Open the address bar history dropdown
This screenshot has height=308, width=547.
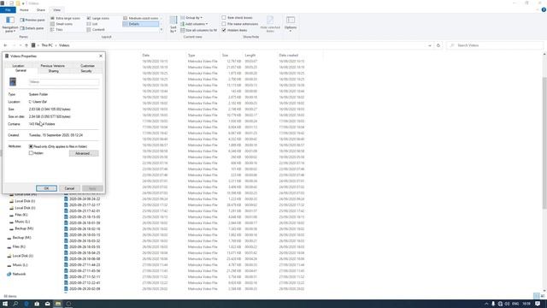click(x=429, y=45)
